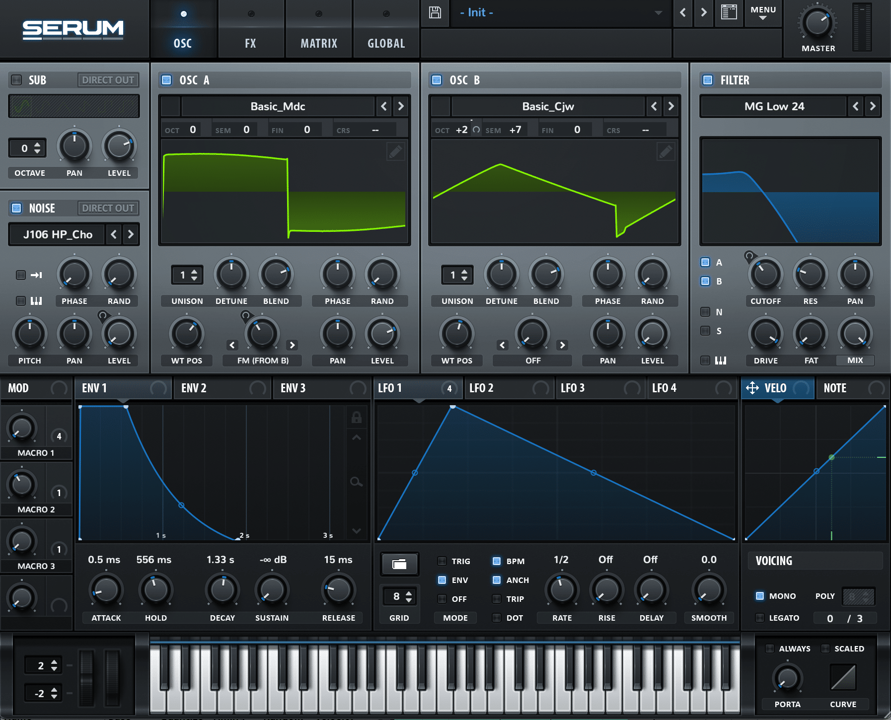Switch to the GLOBAL tab
This screenshot has height=720, width=891.
pos(386,29)
